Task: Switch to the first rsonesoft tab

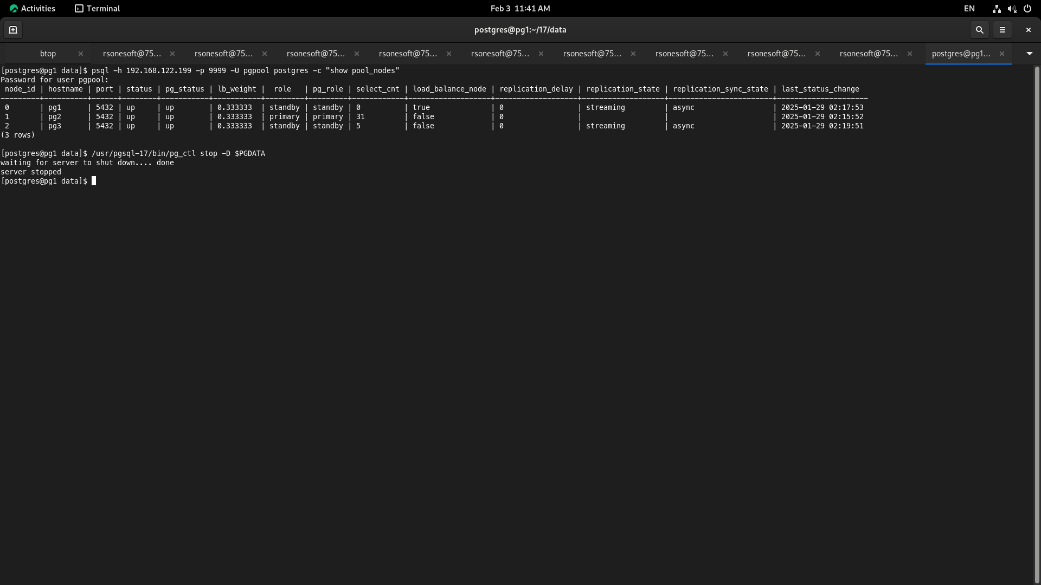Action: point(132,54)
